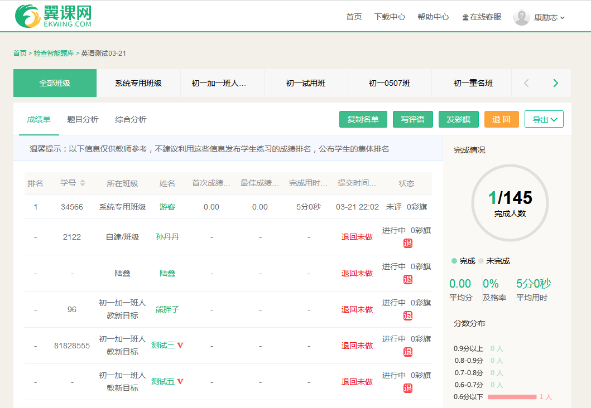Image resolution: width=591 pixels, height=408 pixels.
Task: Switch to the 题目分析 tab
Action: pos(83,119)
